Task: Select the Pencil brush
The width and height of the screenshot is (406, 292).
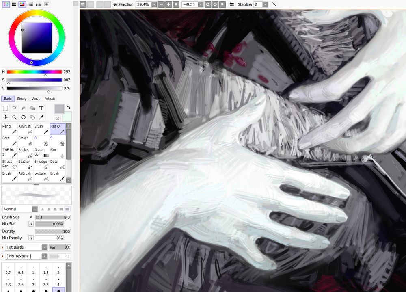Action: tap(10, 129)
